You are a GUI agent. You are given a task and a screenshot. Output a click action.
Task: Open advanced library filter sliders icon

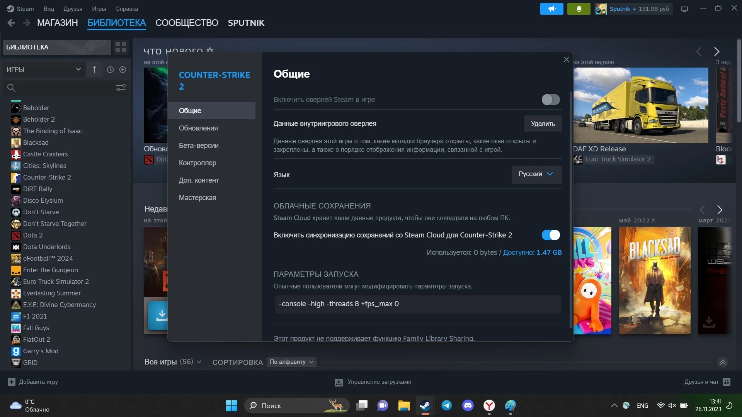click(121, 88)
